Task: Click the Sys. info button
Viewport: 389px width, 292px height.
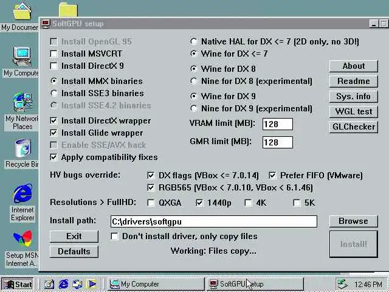Action: point(354,96)
